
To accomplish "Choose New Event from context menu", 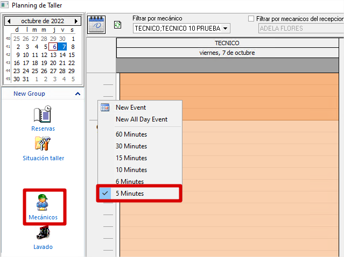I will [131, 108].
